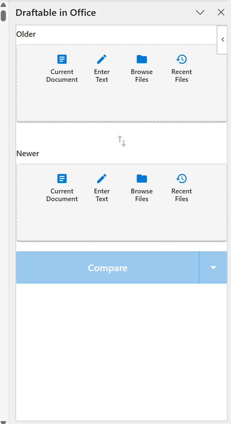Choose Enter Text for the Newer document
The image size is (231, 424).
tap(102, 187)
